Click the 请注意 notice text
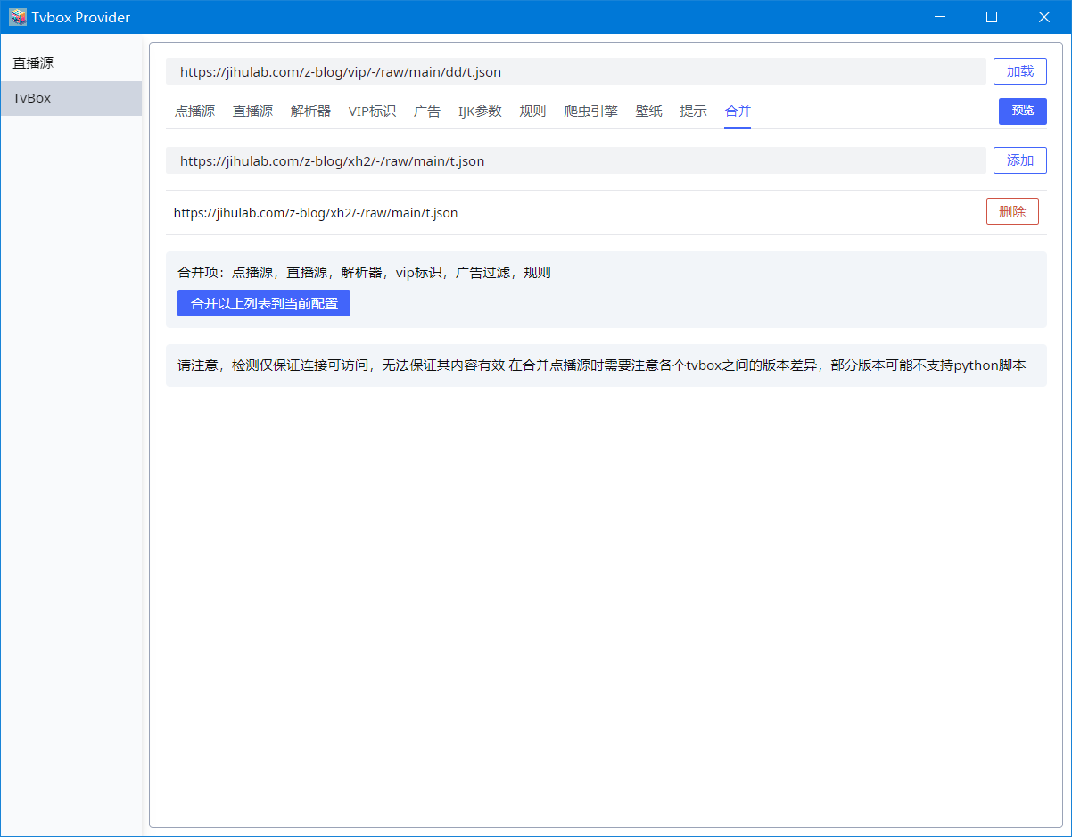This screenshot has width=1072, height=837. click(x=602, y=365)
